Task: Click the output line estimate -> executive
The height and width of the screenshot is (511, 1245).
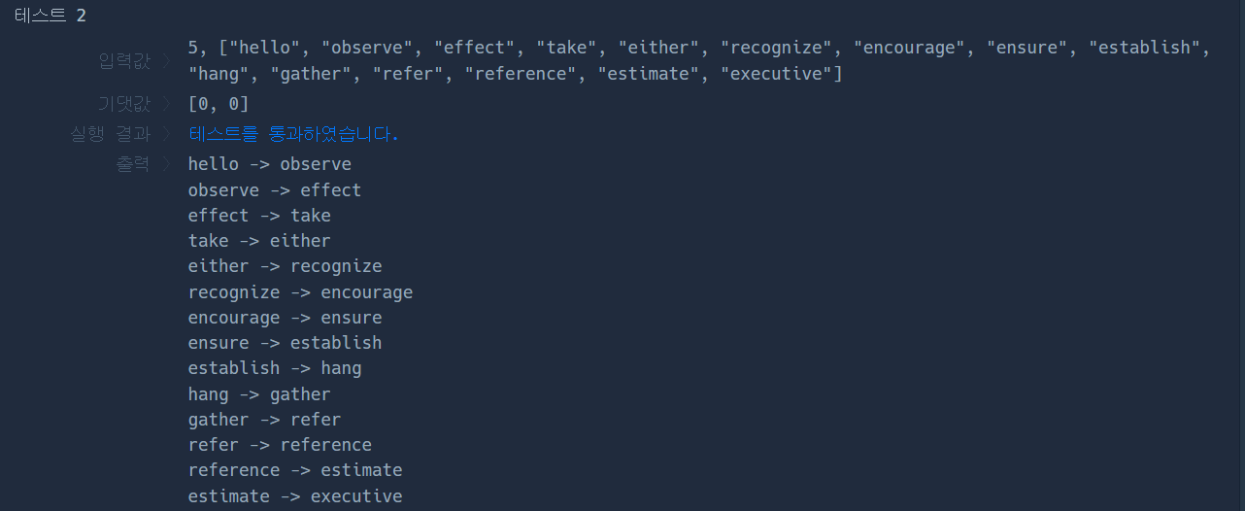Action: point(295,496)
